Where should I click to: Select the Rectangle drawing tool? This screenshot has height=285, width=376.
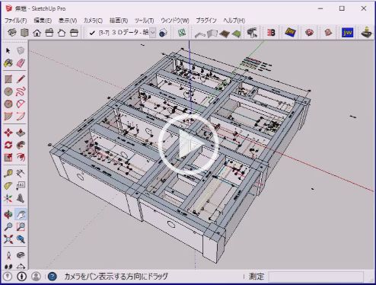click(x=8, y=79)
